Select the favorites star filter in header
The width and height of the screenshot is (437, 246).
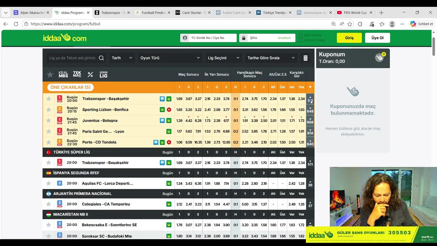(50, 74)
